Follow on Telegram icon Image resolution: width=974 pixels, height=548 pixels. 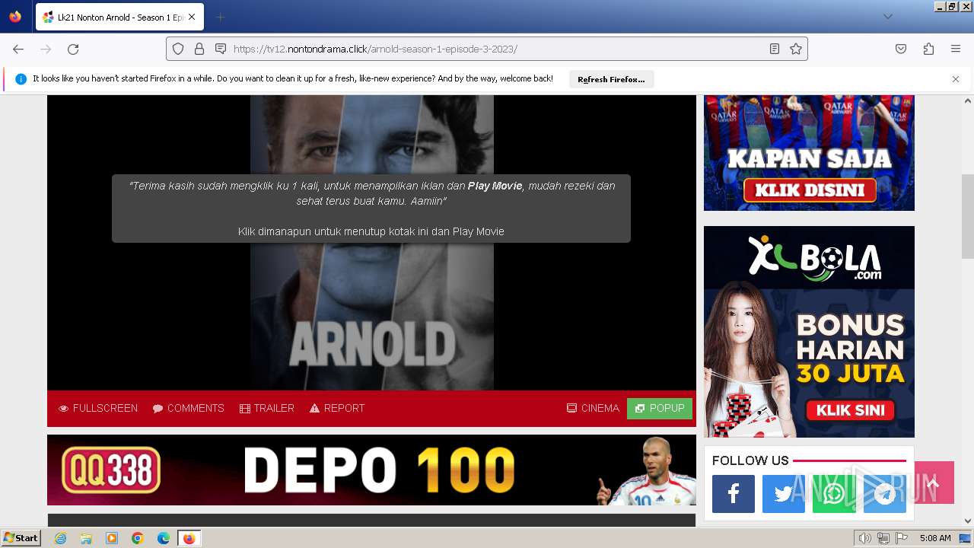click(884, 494)
